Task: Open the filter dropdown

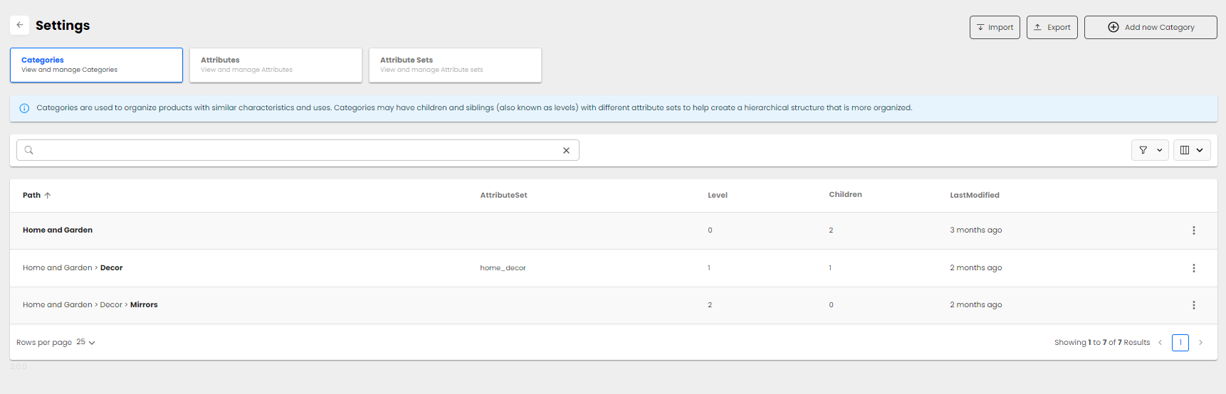Action: tap(1149, 150)
